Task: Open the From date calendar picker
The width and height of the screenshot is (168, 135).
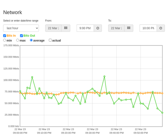Action: point(66,28)
